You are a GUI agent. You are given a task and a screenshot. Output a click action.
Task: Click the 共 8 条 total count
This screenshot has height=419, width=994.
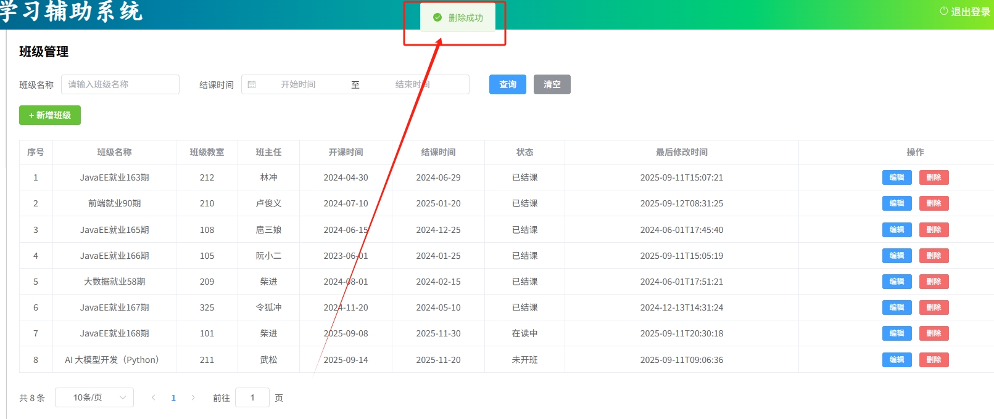click(x=32, y=398)
